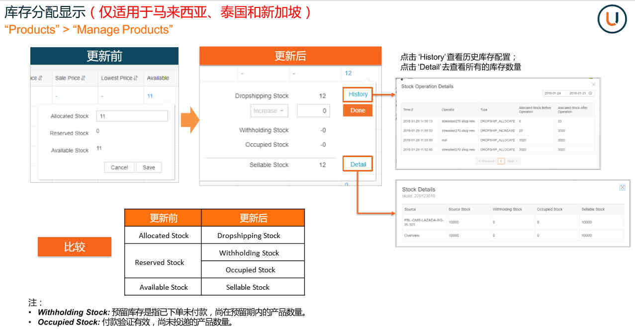Click the dropshipping quantity input box
This screenshot has width=635, height=329.
313,111
